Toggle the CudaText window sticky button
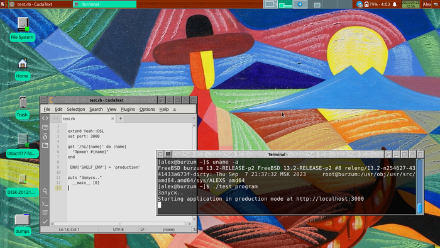The image size is (440, 248). (43, 100)
